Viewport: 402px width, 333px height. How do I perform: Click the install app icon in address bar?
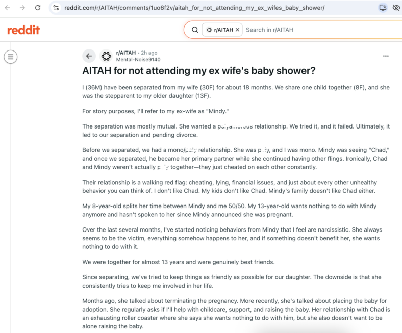(x=383, y=8)
